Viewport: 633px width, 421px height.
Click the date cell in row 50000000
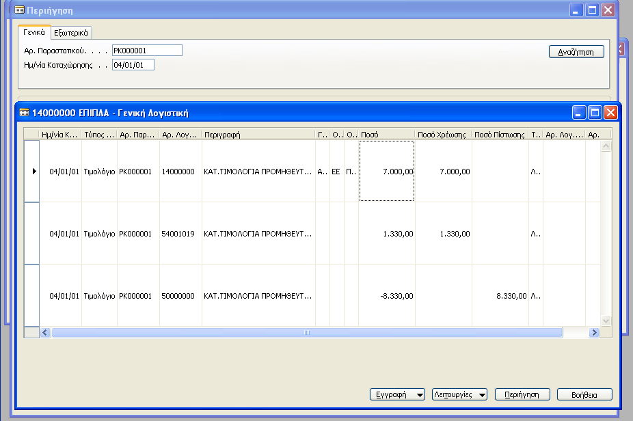tap(61, 296)
